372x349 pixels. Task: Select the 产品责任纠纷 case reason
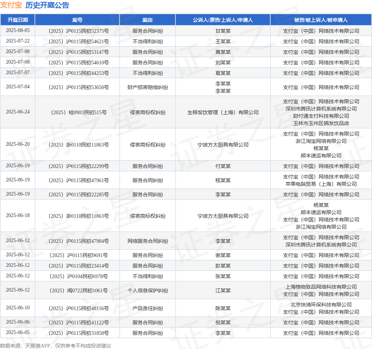[147, 308]
